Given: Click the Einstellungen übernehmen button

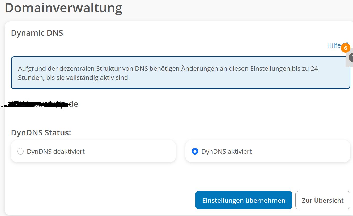Looking at the screenshot, I should 244,200.
